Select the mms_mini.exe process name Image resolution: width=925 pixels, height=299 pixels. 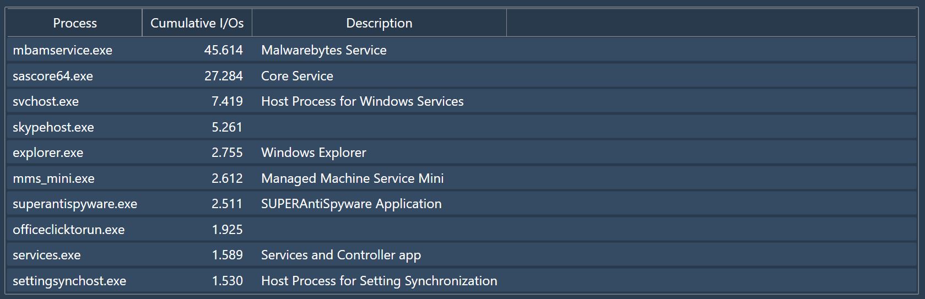pos(53,178)
